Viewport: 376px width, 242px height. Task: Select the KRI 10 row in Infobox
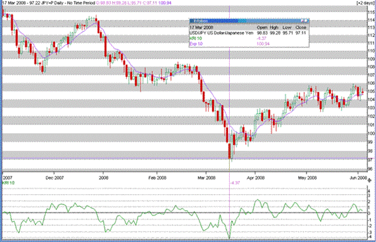coord(248,38)
